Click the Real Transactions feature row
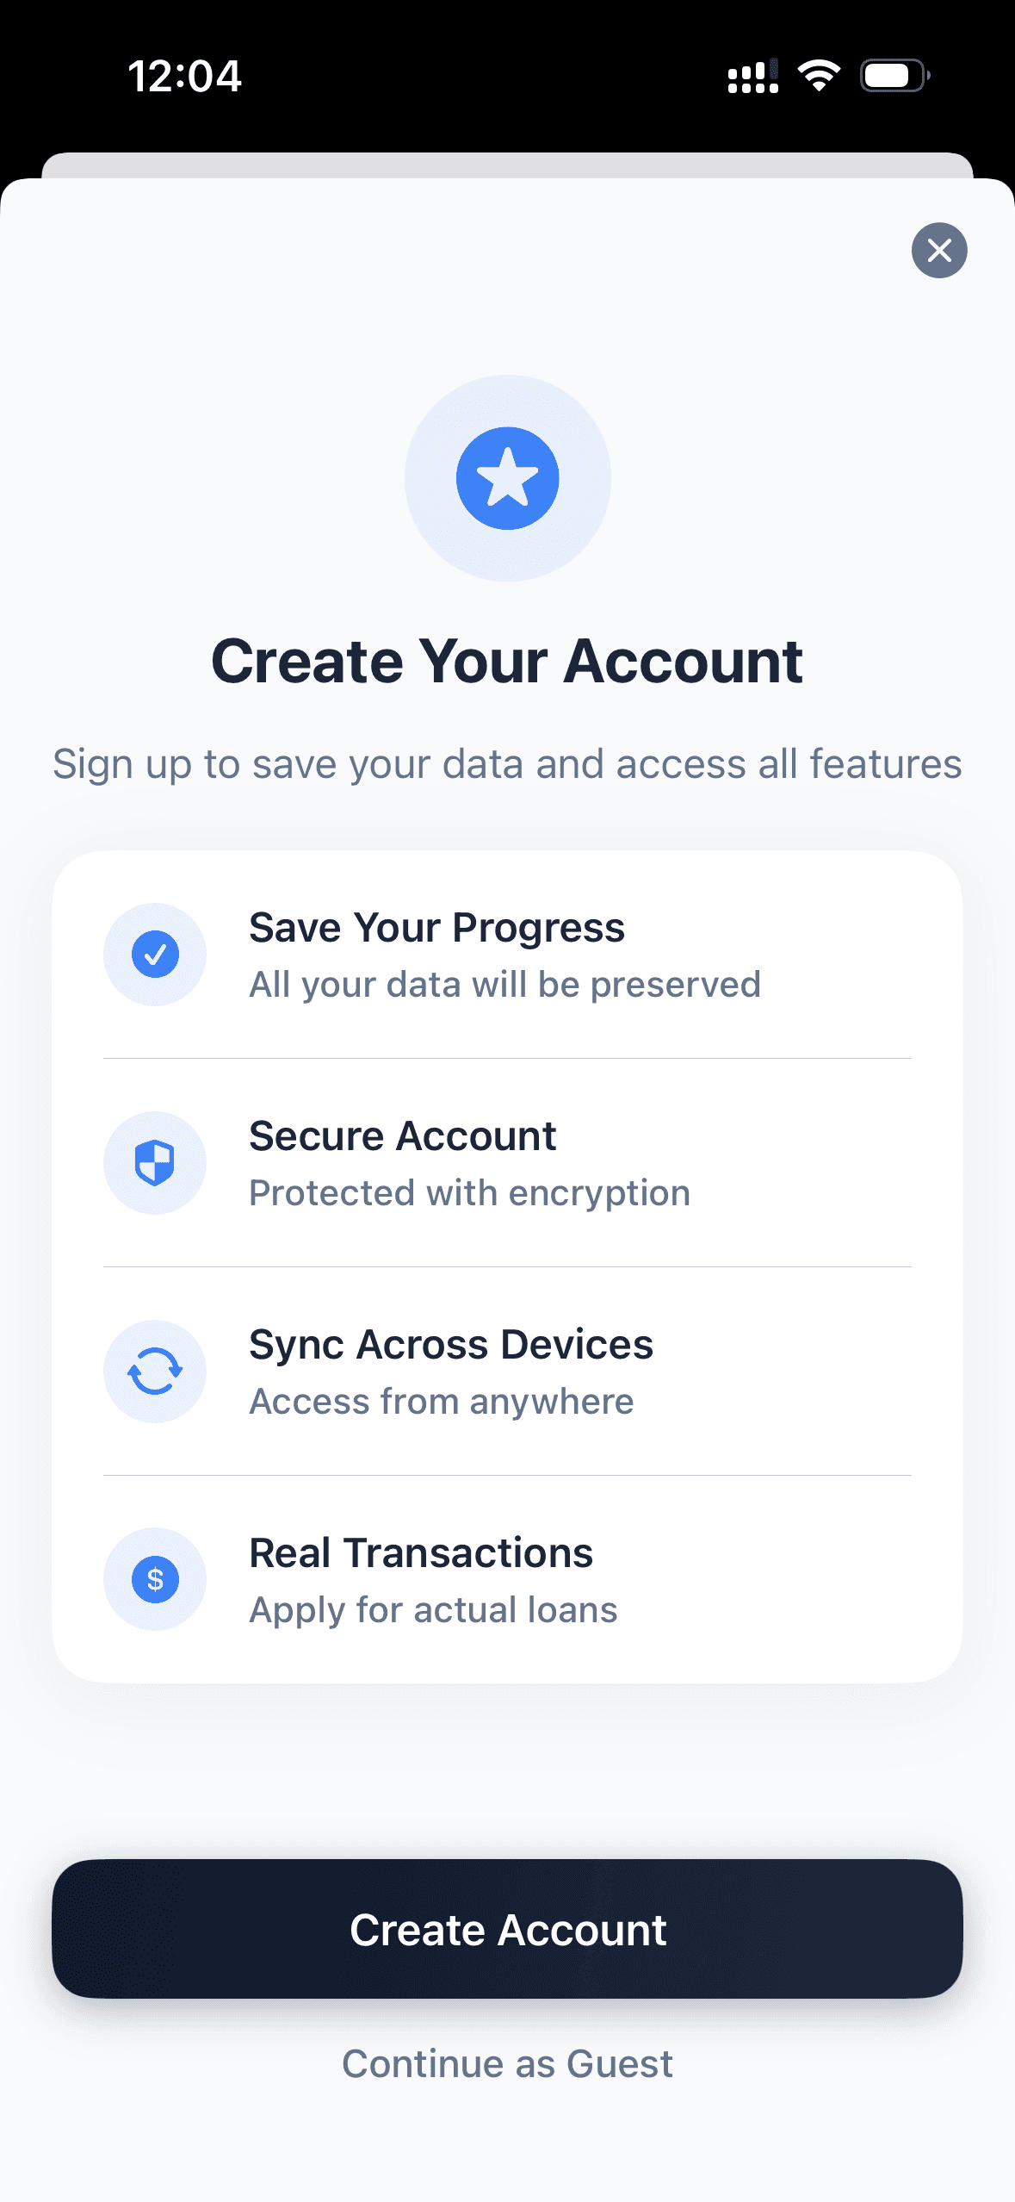This screenshot has height=2202, width=1015. 507,1579
